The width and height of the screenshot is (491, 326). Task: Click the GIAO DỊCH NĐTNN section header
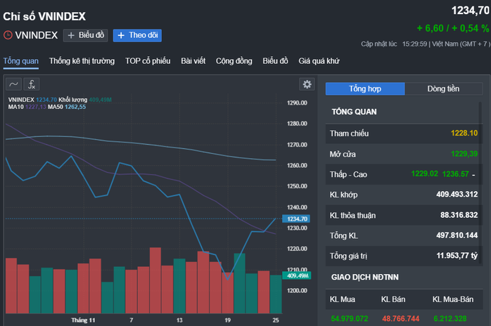pos(365,278)
